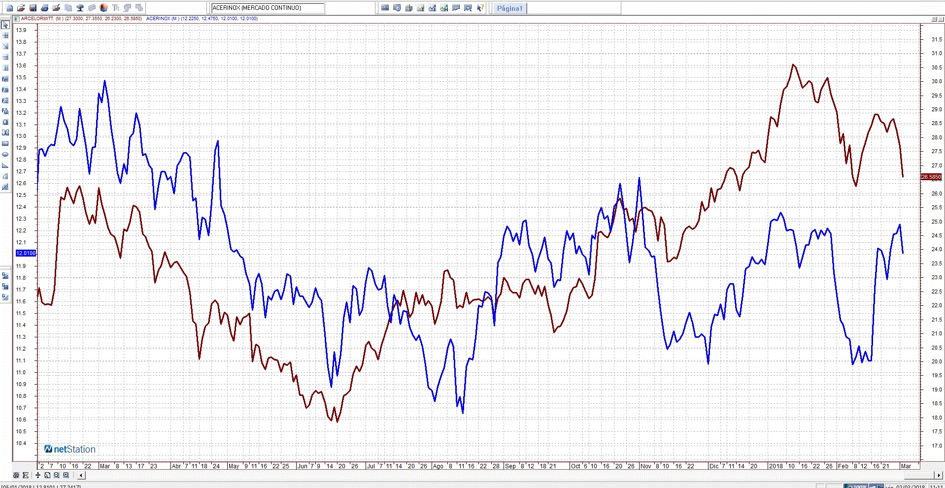Image resolution: width=945 pixels, height=488 pixels.
Task: Click the Jun label on the time axis
Action: pos(302,466)
